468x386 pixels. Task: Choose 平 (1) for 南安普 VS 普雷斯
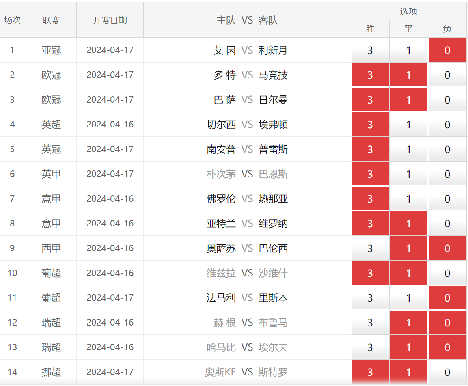pyautogui.click(x=409, y=149)
